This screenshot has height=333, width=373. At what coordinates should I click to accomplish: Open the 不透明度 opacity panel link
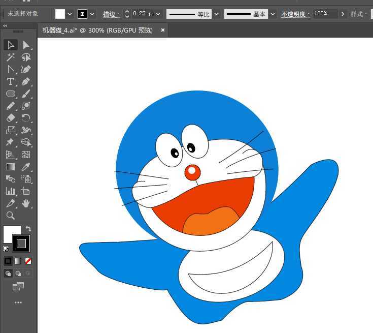pos(295,14)
